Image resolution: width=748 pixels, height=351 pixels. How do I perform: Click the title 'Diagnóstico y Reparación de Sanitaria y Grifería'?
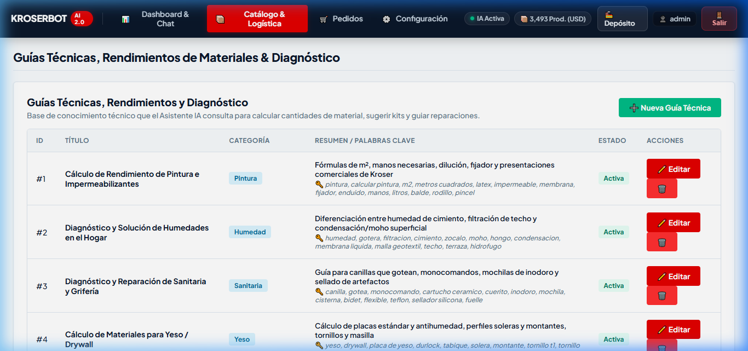click(136, 286)
